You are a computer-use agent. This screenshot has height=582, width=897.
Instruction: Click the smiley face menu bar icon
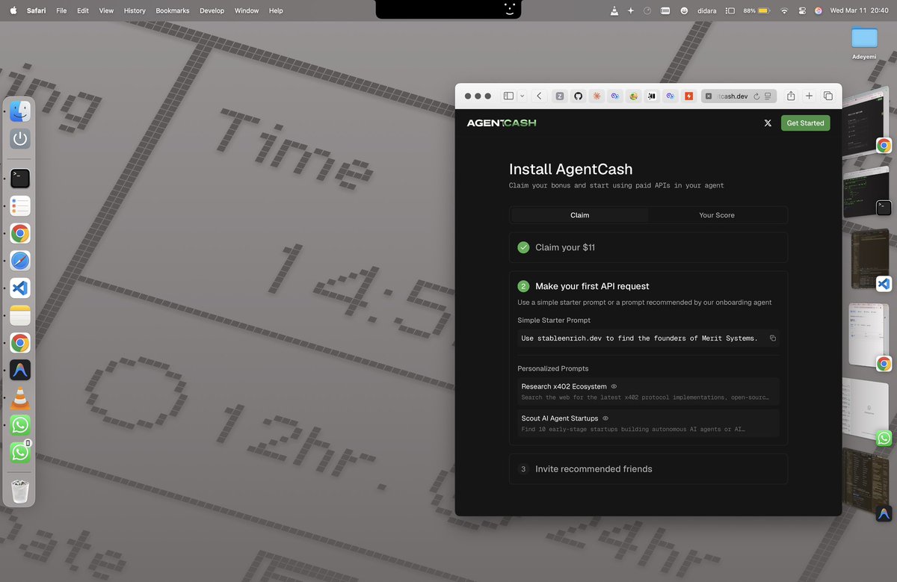(x=684, y=11)
